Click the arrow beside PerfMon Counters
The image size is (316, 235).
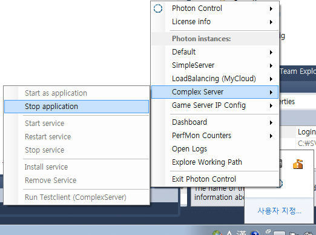pos(271,136)
